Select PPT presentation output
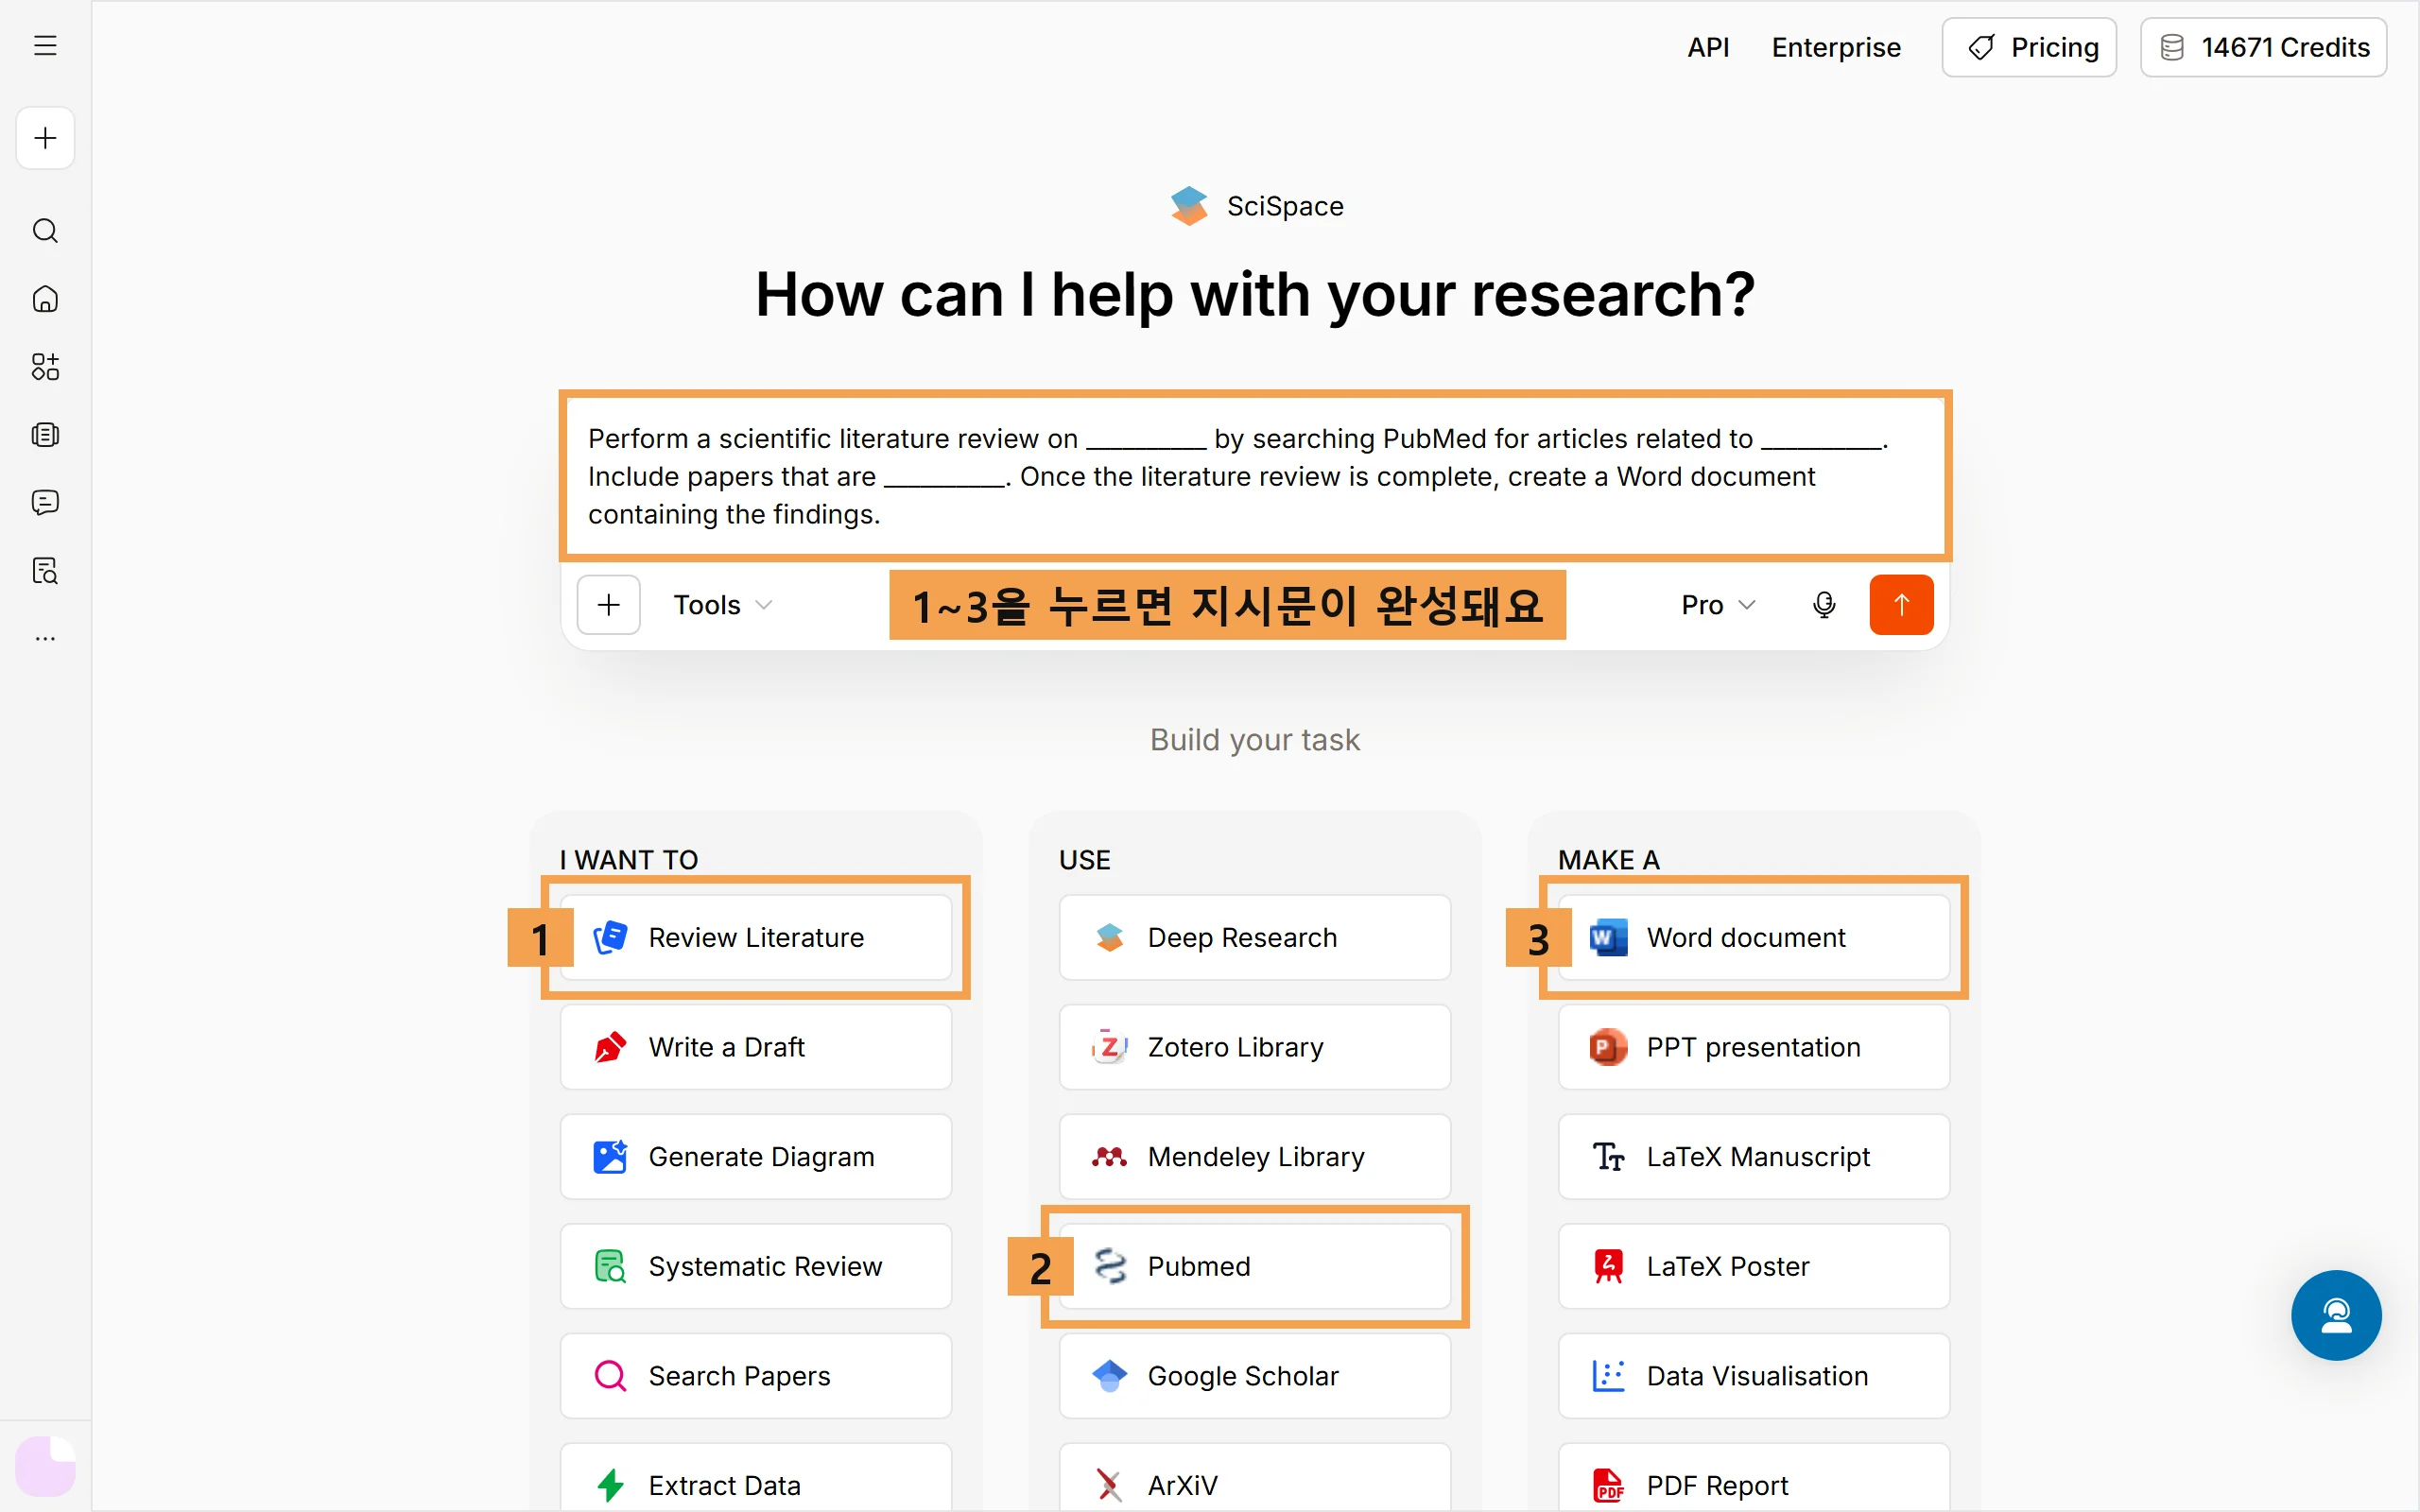This screenshot has height=1512, width=2420. pyautogui.click(x=1753, y=1047)
